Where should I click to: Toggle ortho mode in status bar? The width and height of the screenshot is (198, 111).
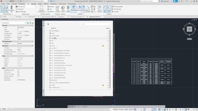tap(142, 109)
